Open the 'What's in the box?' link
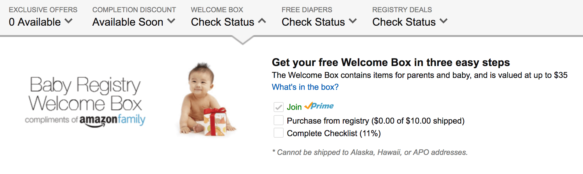The height and width of the screenshot is (174, 583). 305,87
